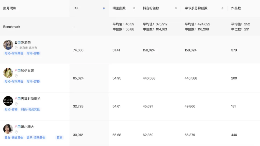260x146 pixels.
Task: Click the calendar icon beside 欣伊女装
Action: pos(19,70)
